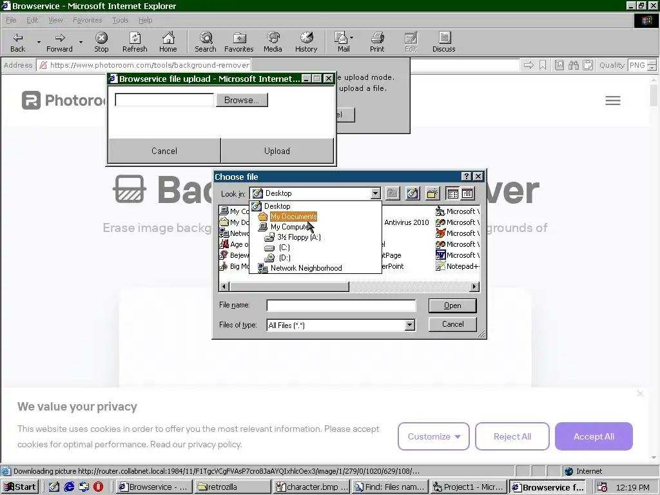Click Open button in Choose file

point(452,306)
